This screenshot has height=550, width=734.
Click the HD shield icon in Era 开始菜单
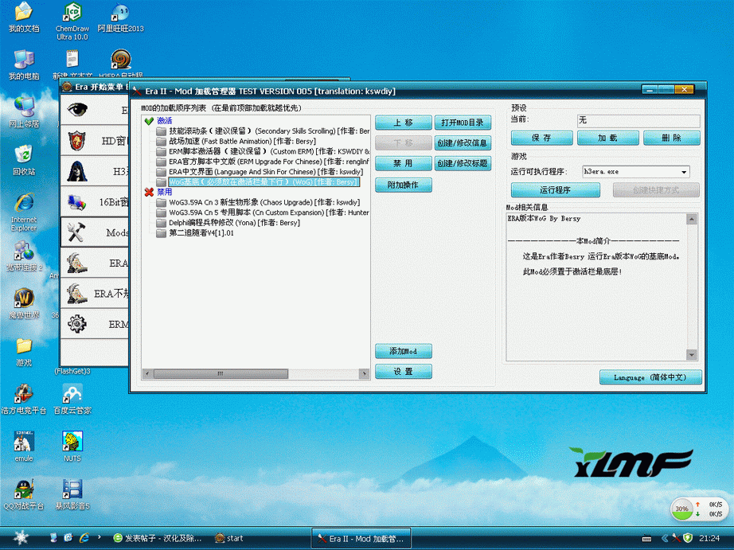coord(76,140)
